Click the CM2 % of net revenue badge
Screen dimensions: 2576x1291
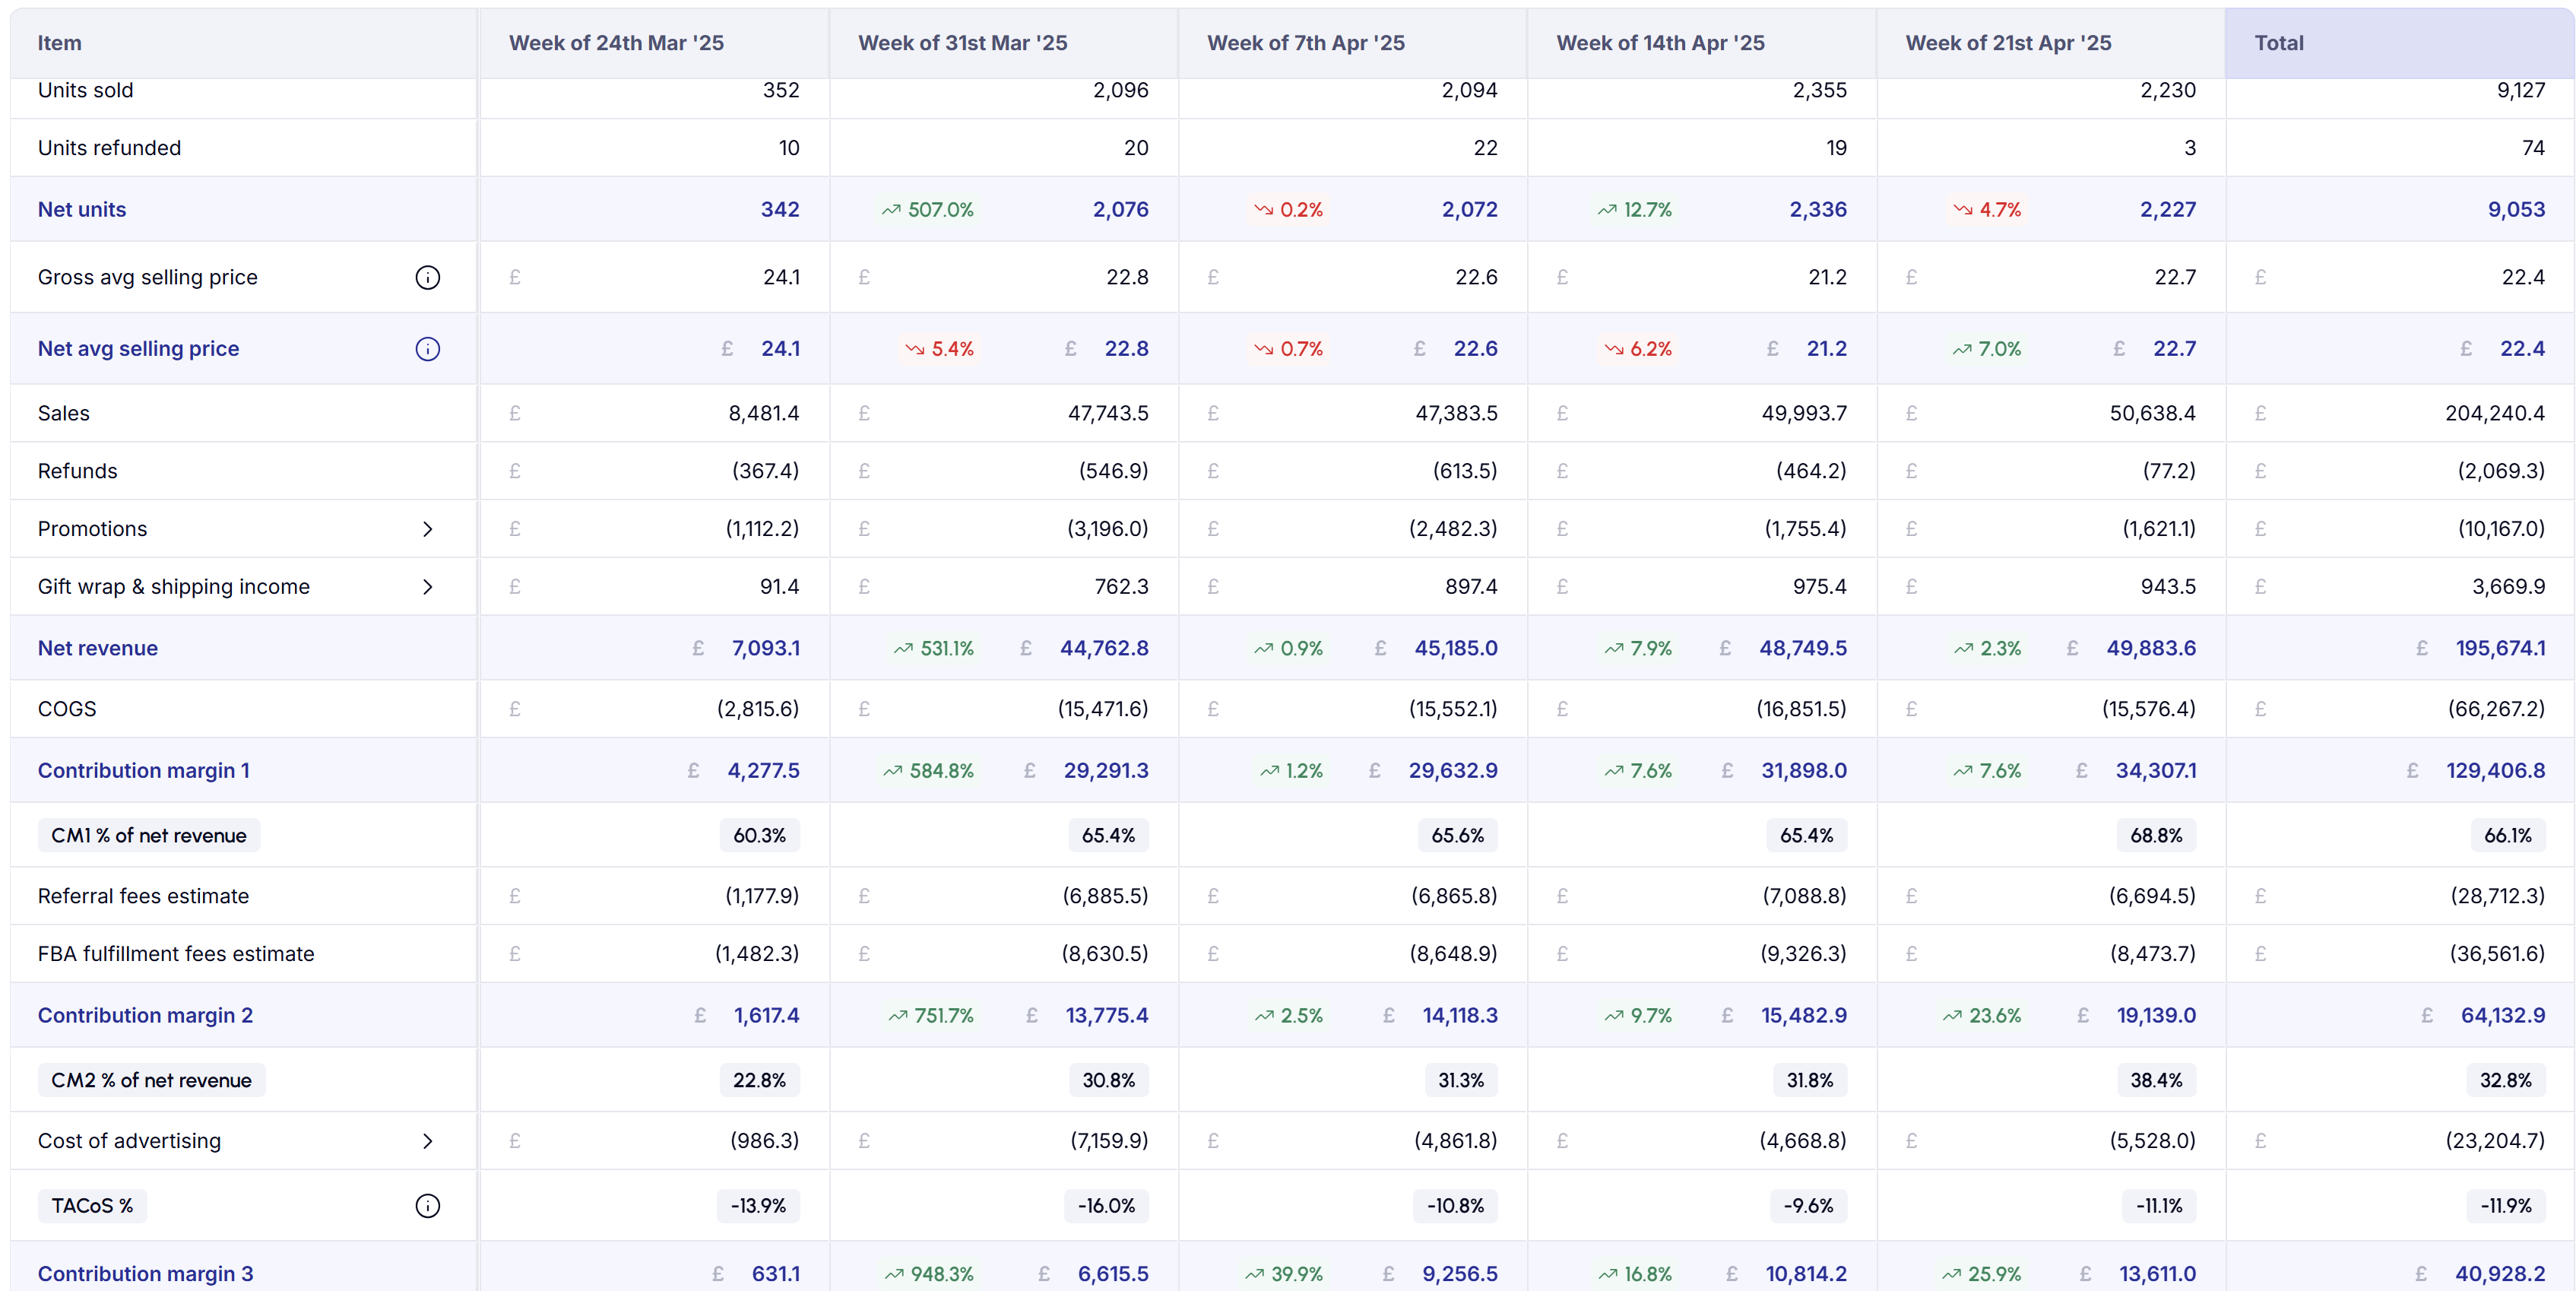click(x=152, y=1080)
